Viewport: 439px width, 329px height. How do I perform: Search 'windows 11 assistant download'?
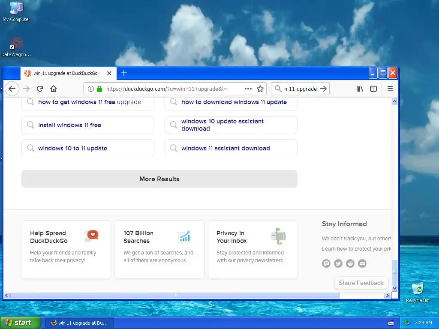[231, 148]
